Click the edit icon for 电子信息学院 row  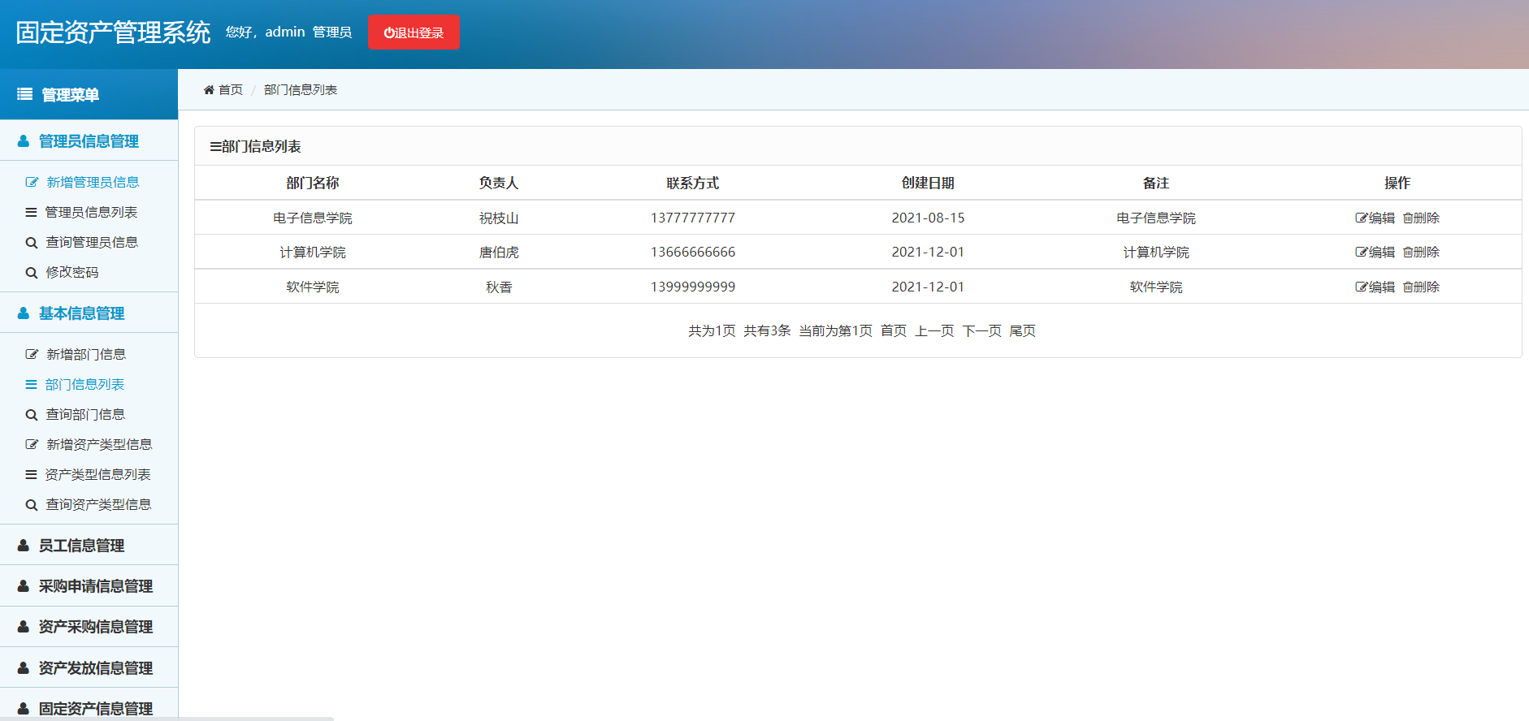click(x=1361, y=218)
